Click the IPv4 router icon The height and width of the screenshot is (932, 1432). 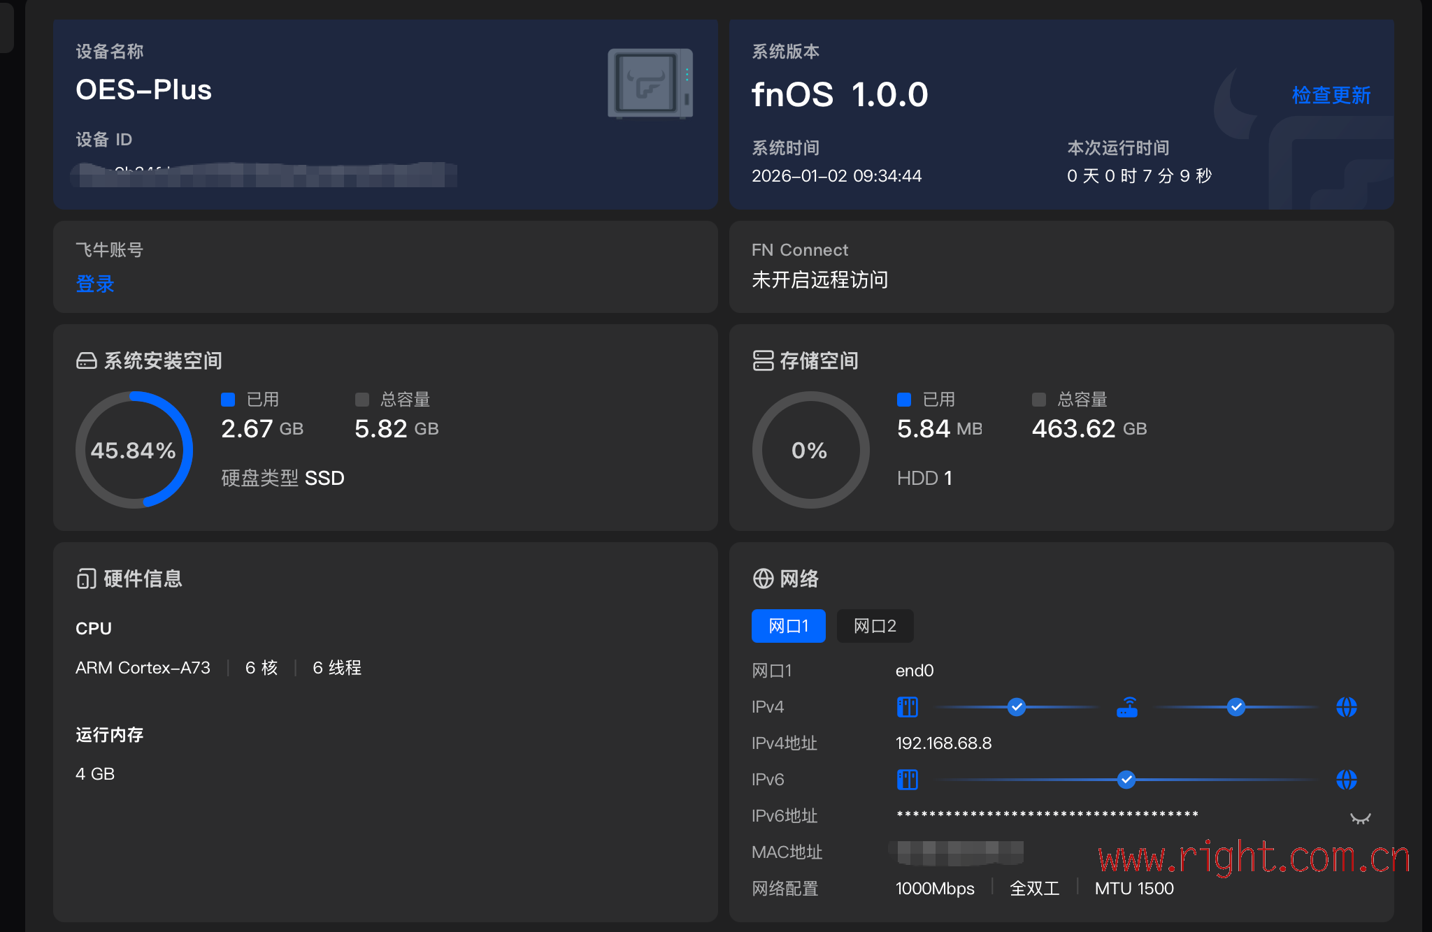pyautogui.click(x=1127, y=707)
